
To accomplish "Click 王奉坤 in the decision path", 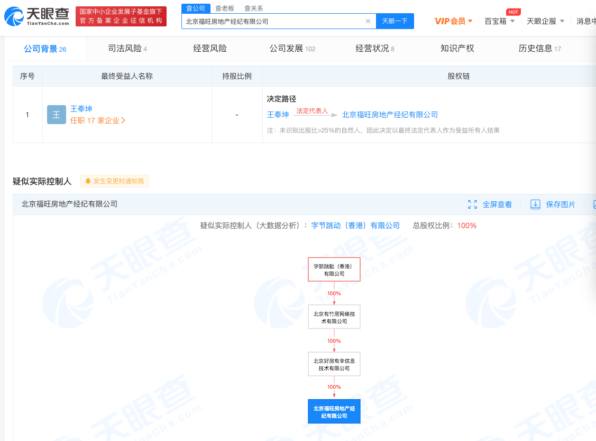I will point(278,115).
